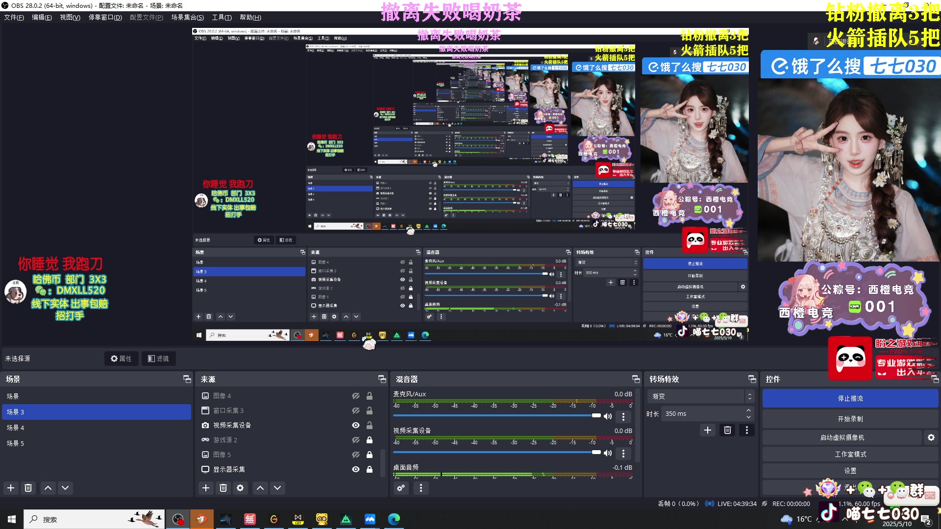Click 开始录制 button
The width and height of the screenshot is (941, 529).
tap(850, 419)
